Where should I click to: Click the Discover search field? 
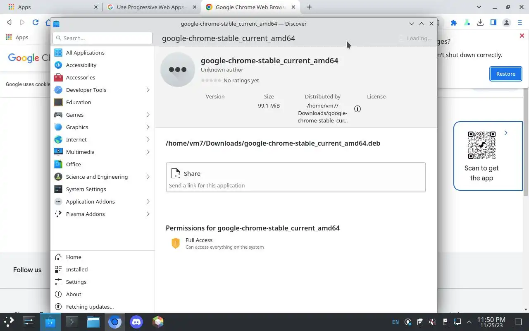click(102, 38)
